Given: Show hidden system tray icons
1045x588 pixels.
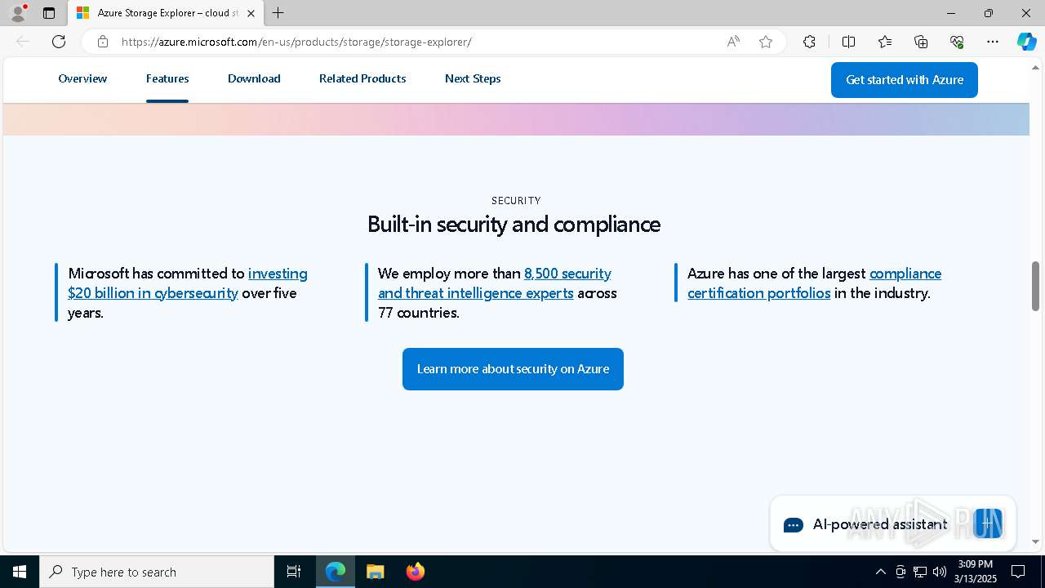Looking at the screenshot, I should (x=880, y=572).
